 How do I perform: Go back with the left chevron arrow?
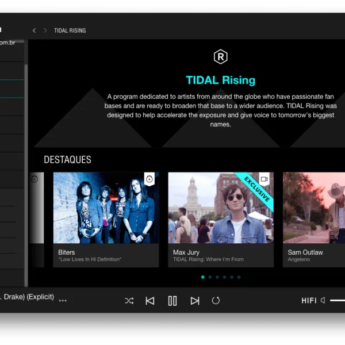[x=34, y=30]
